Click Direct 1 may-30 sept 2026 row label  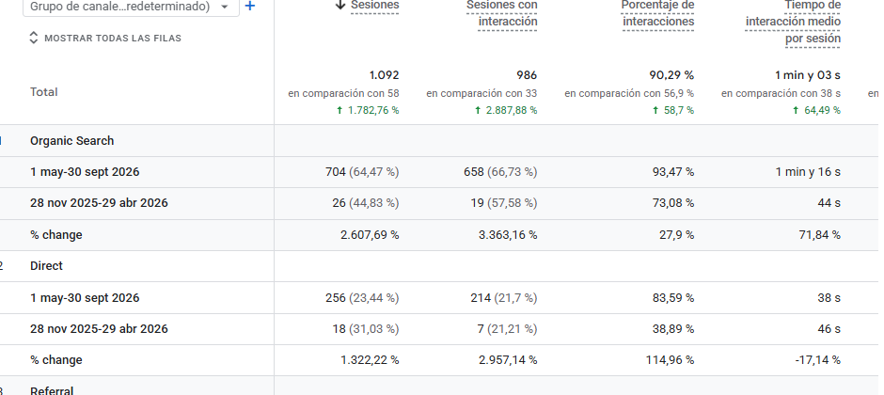click(x=85, y=298)
